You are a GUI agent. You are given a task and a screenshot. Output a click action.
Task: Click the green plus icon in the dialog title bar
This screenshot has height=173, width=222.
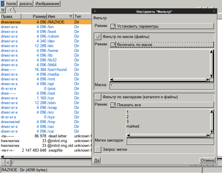coord(95,11)
